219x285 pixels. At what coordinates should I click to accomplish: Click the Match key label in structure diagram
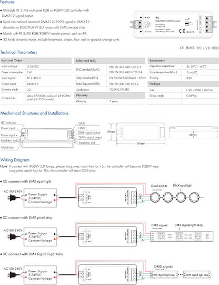[7, 147]
